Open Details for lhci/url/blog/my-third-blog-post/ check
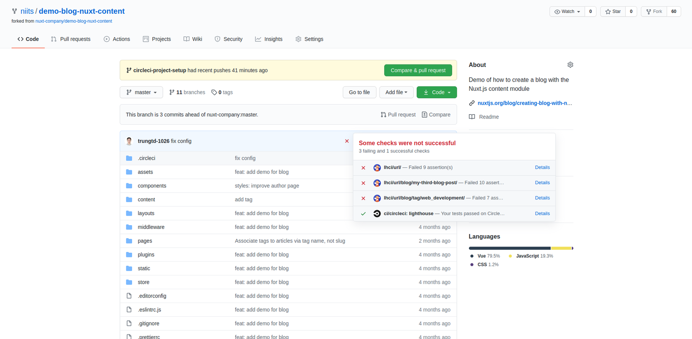The height and width of the screenshot is (339, 692). click(542, 182)
